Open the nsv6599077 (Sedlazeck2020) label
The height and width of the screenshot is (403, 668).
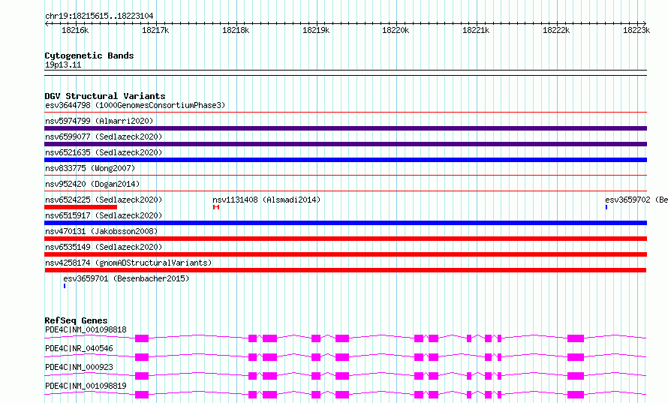[x=104, y=137]
